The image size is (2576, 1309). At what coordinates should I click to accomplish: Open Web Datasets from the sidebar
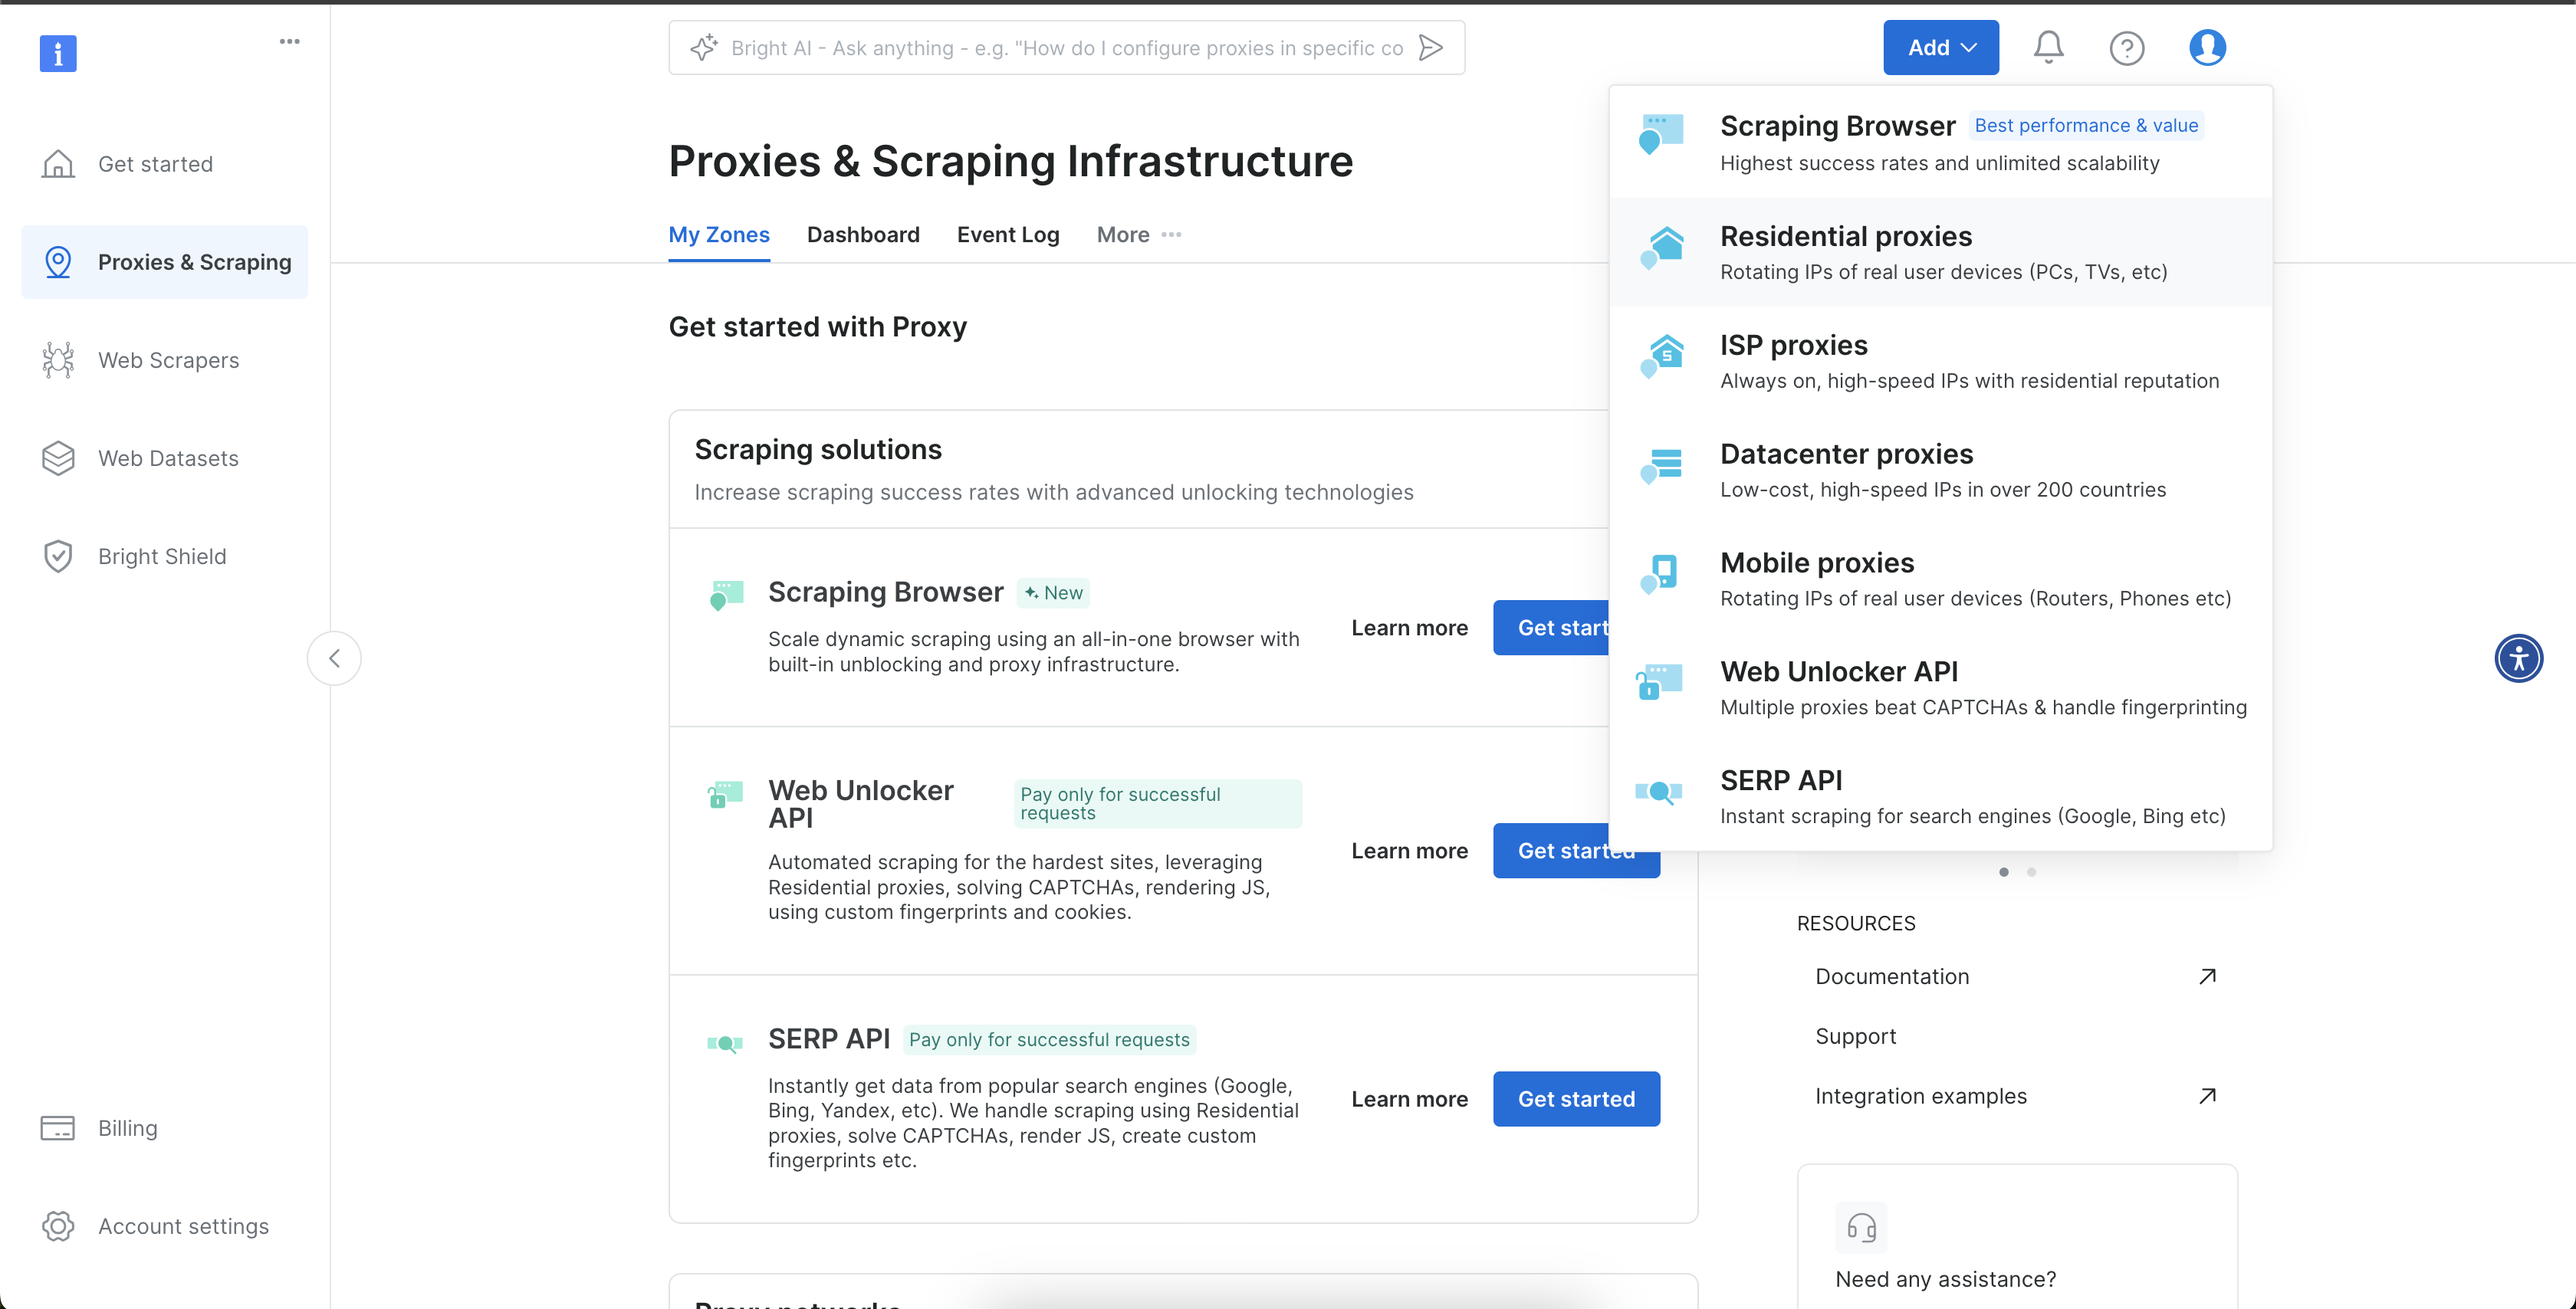pos(168,458)
